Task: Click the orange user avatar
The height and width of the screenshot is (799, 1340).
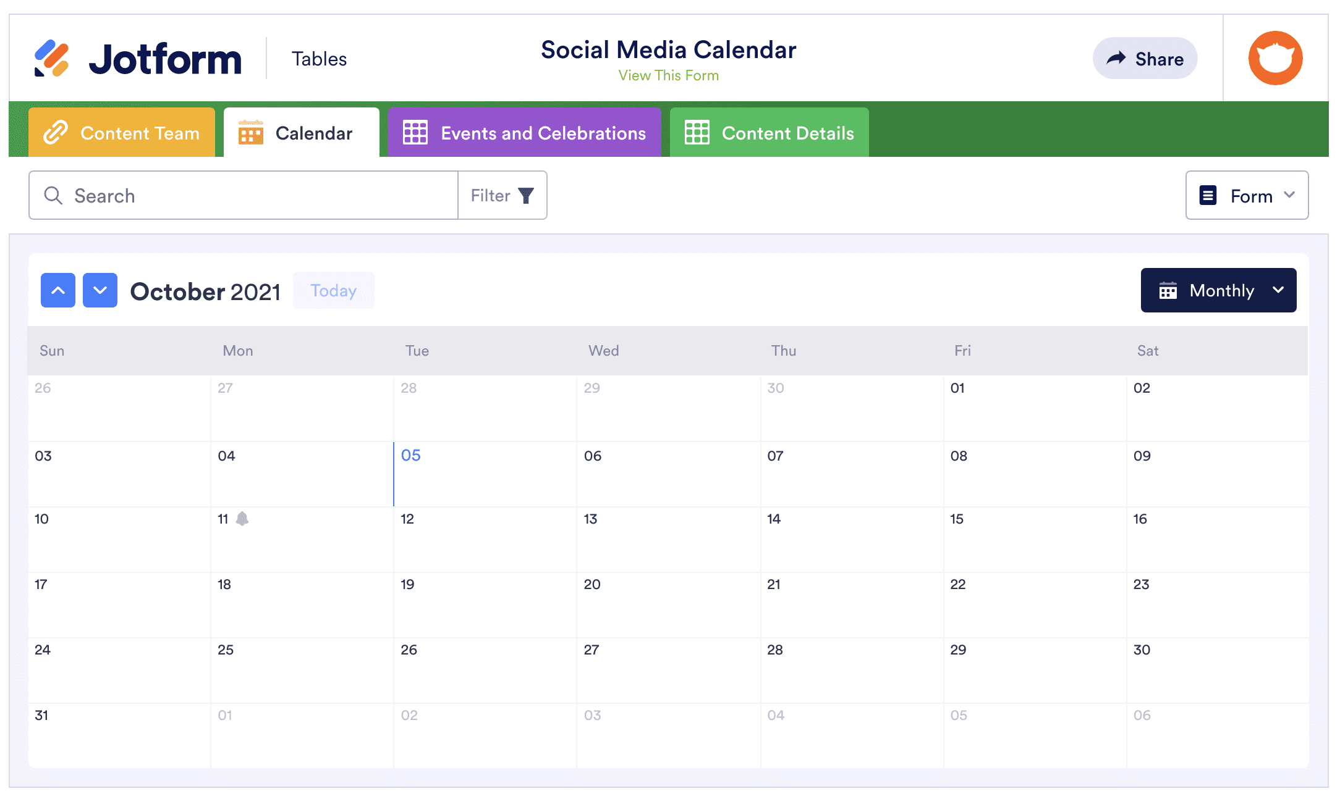Action: (1274, 59)
